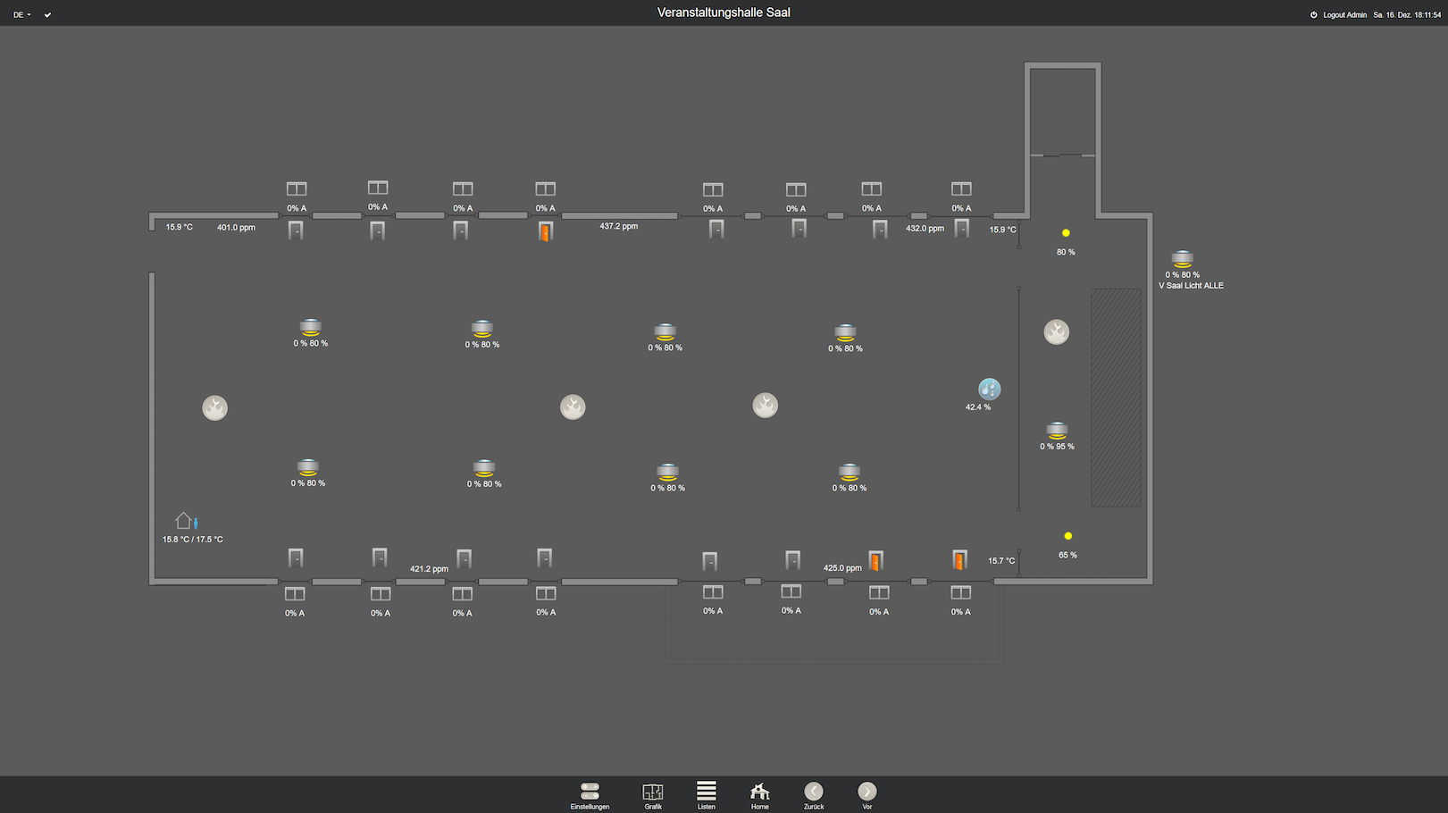Toggle the ceiling lamp showing 0 % 80 %

pyautogui.click(x=310, y=325)
